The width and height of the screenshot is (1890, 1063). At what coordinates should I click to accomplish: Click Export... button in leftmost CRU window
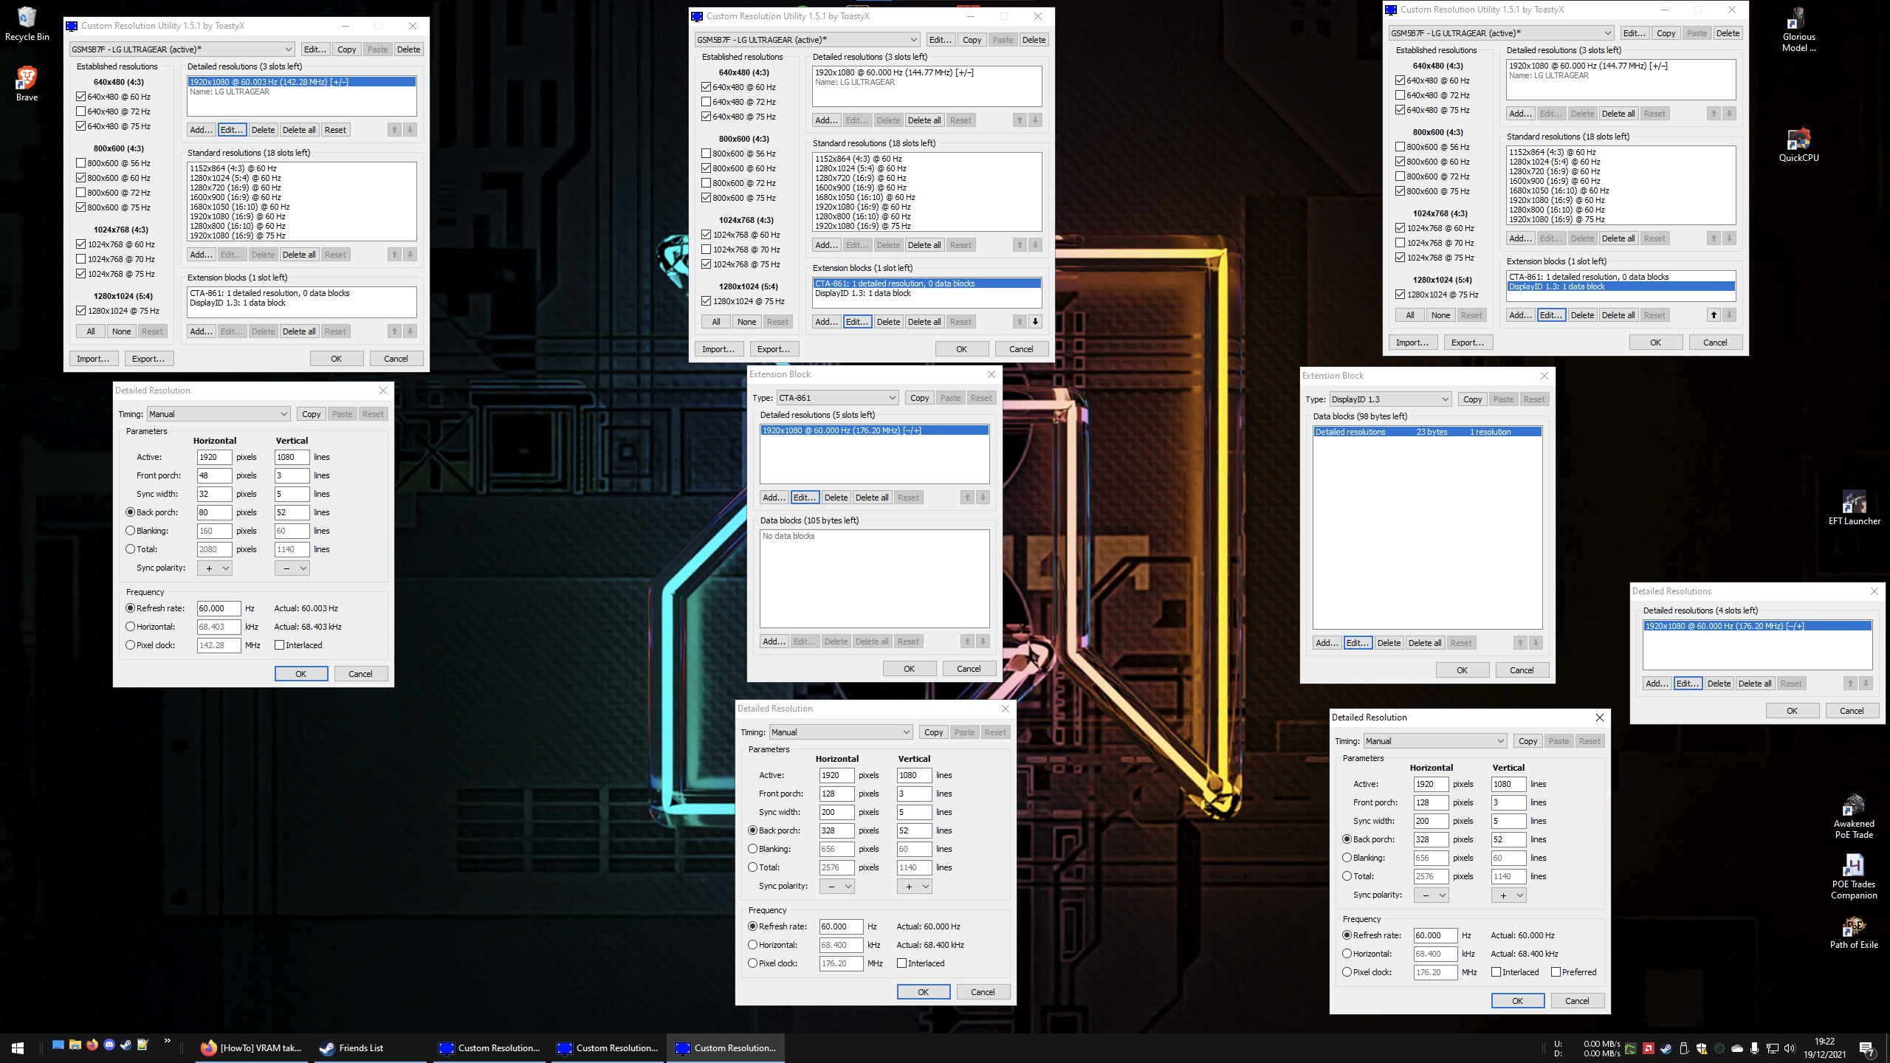click(148, 359)
